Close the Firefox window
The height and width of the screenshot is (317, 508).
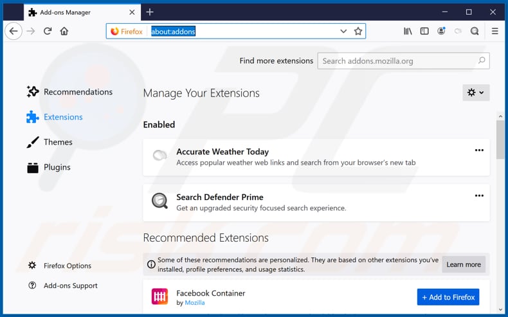[x=493, y=12]
